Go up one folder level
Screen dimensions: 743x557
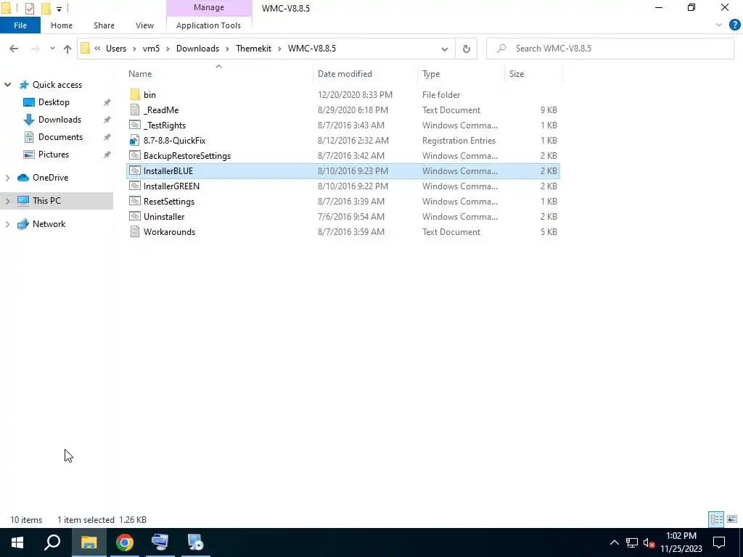tap(67, 49)
